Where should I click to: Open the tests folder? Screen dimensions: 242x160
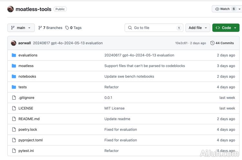[23, 87]
